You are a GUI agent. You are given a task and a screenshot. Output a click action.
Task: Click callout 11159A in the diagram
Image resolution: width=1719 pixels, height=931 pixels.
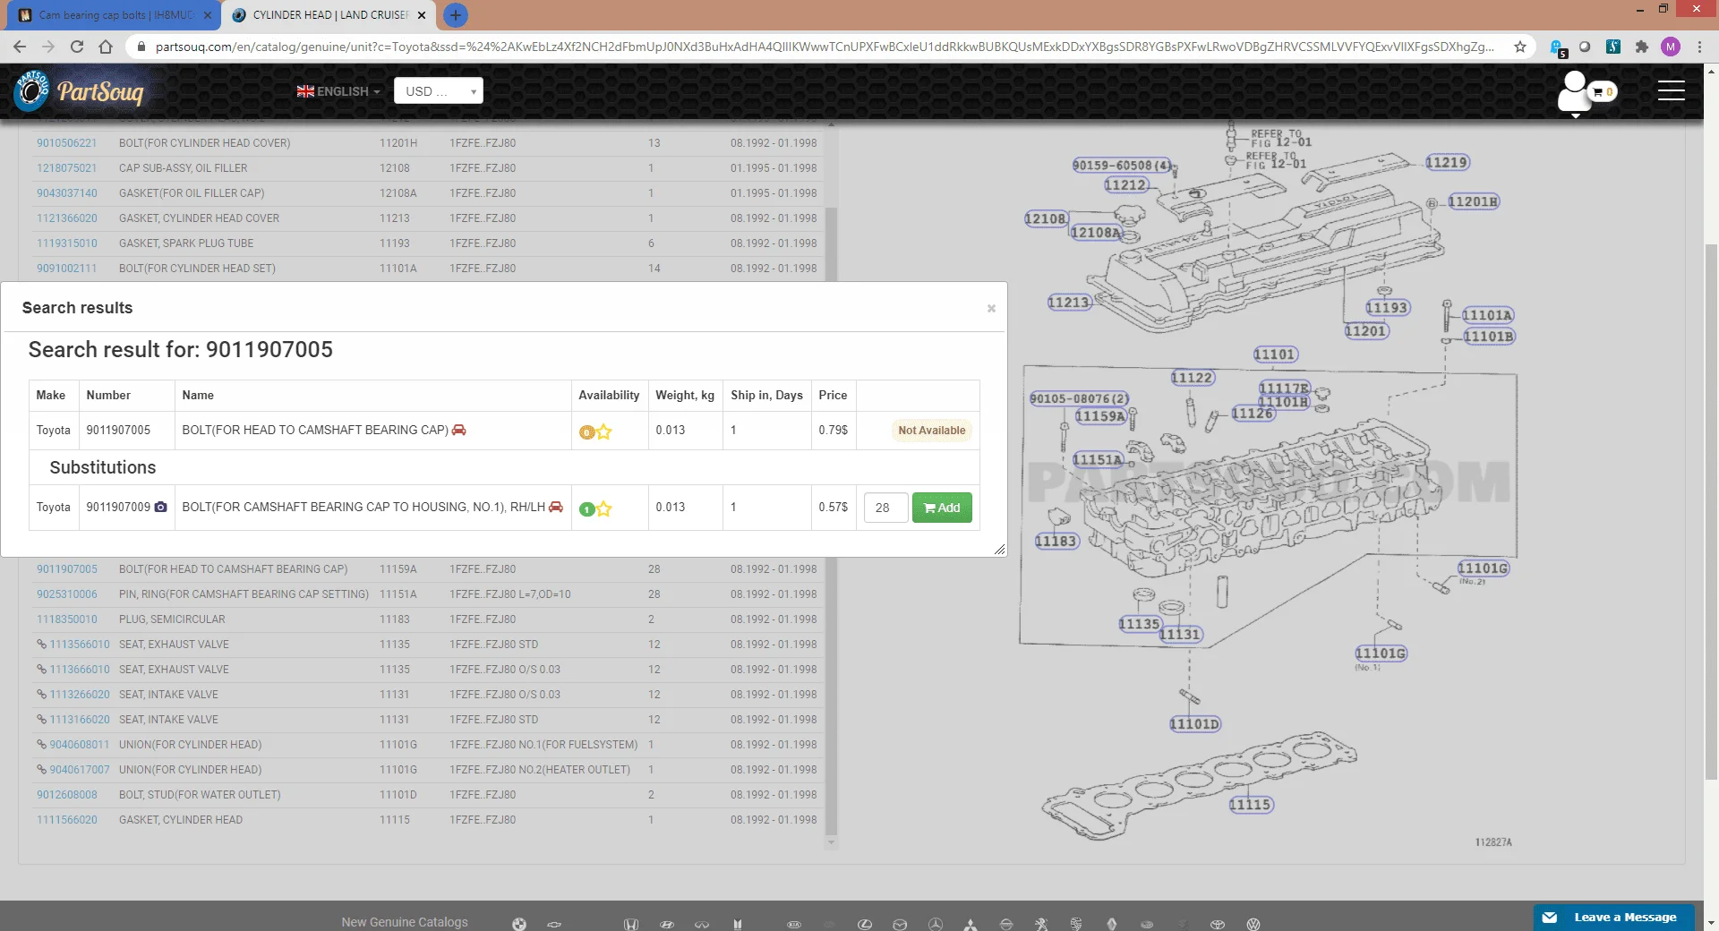pyautogui.click(x=1100, y=416)
